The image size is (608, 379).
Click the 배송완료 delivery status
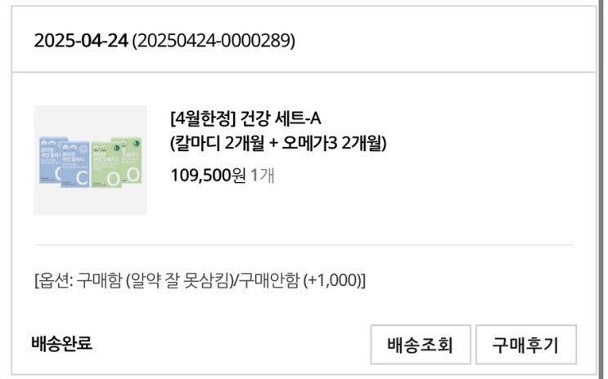[61, 343]
